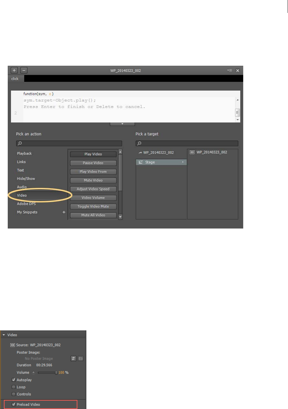This screenshot has height=409, width=288.
Task: Toggle the Preload Video checkbox
Action: point(14,404)
